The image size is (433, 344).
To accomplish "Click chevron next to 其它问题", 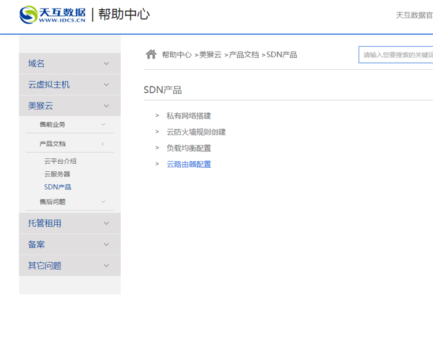I will 106,266.
